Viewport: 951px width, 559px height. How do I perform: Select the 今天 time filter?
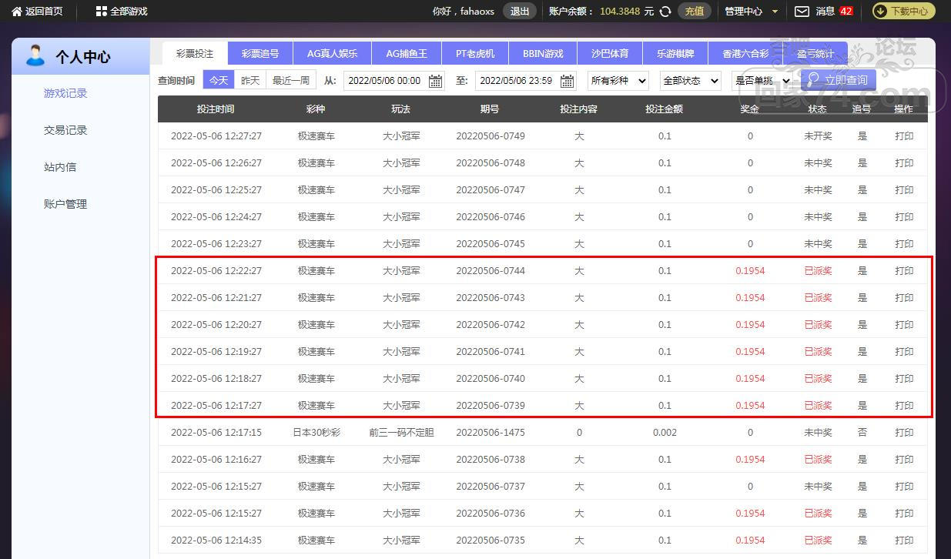(x=219, y=80)
